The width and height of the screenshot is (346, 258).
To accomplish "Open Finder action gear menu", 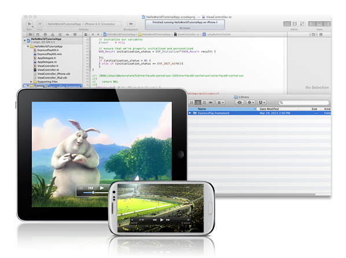I will point(251,102).
